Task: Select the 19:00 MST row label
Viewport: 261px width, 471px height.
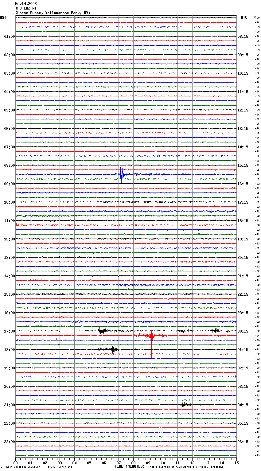Action: tap(9, 368)
